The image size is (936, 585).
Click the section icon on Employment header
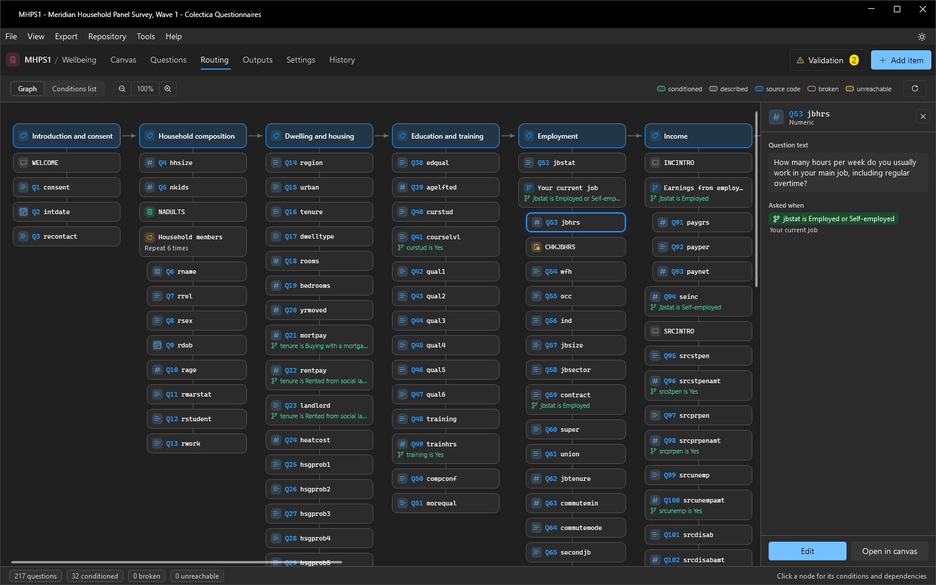coord(529,136)
